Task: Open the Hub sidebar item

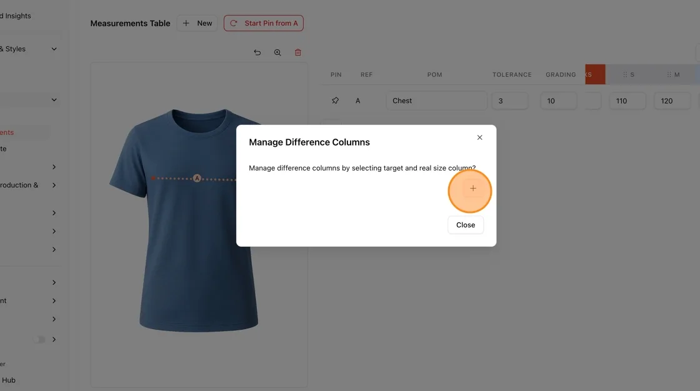Action: tap(9, 380)
